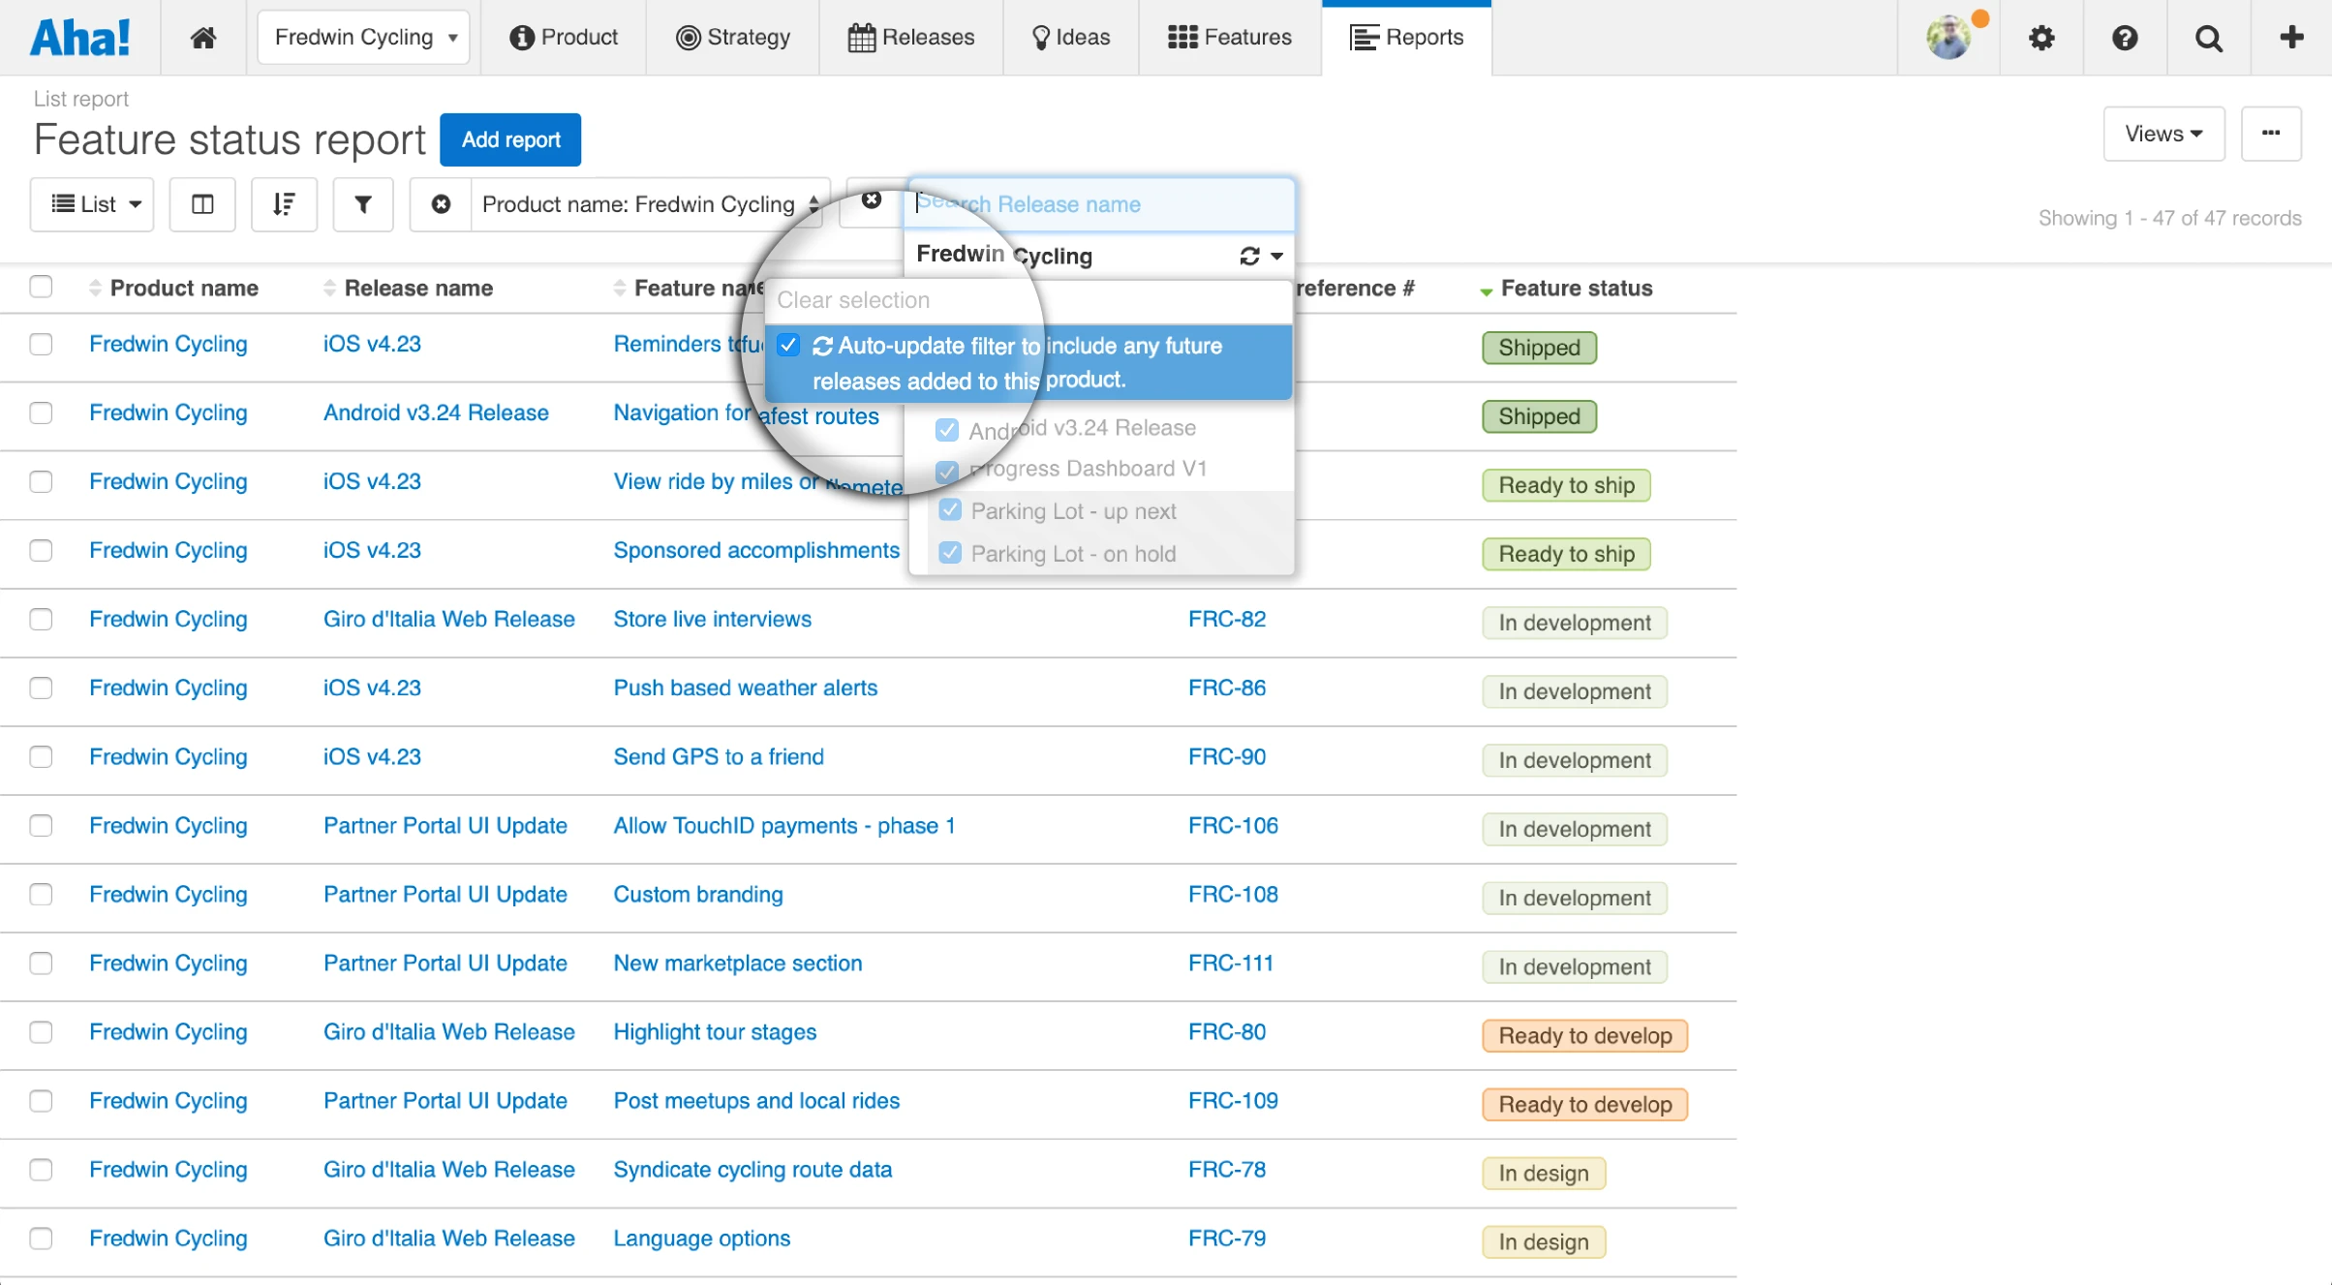2332x1285 pixels.
Task: Open the settings gear icon
Action: 2041,38
